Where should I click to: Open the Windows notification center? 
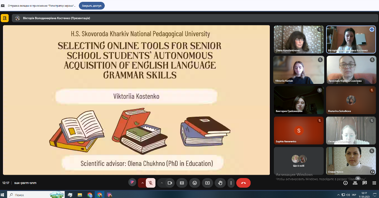click(x=375, y=195)
